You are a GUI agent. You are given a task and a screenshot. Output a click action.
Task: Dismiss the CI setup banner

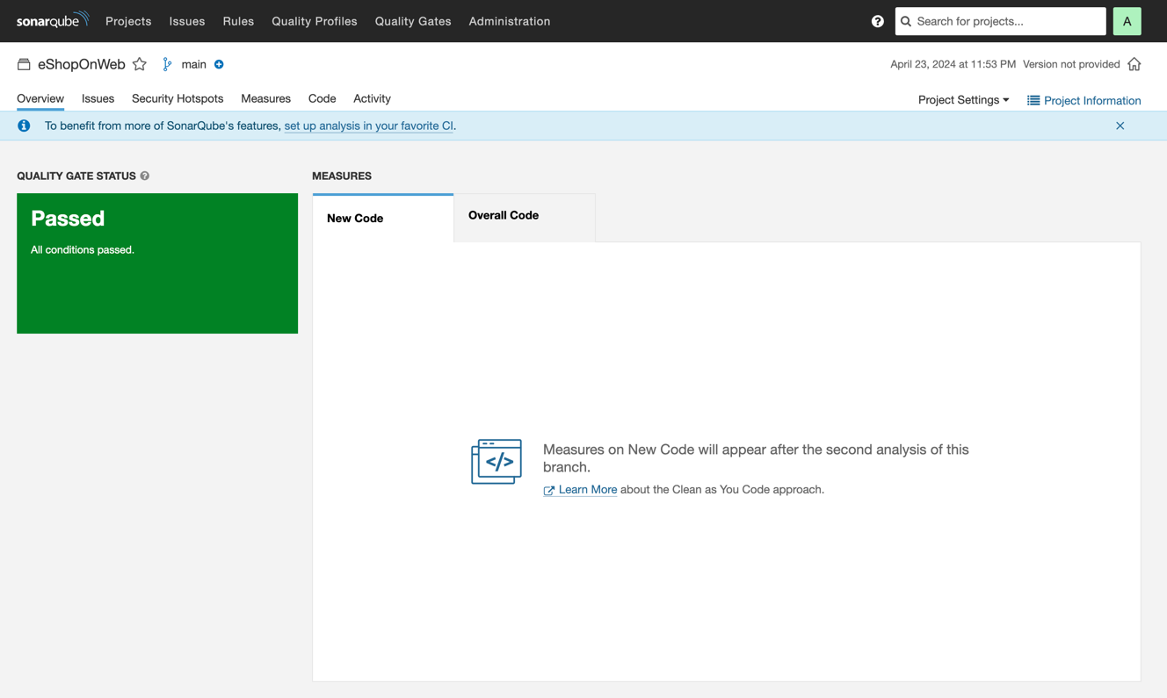tap(1120, 126)
